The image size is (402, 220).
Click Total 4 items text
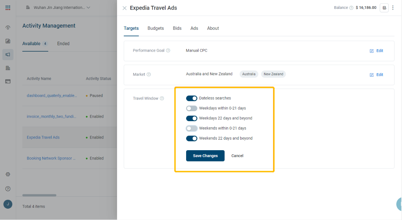point(34,206)
